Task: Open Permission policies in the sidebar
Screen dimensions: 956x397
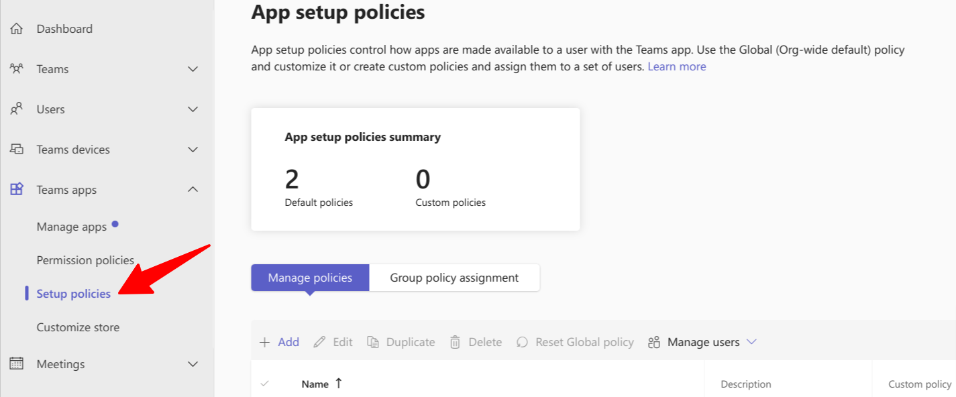Action: click(85, 260)
